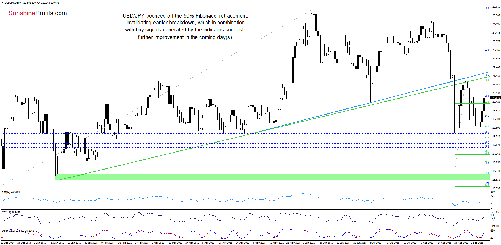Click the green support zone rectangle
Screen dimensions: 501x245
(x=273, y=177)
